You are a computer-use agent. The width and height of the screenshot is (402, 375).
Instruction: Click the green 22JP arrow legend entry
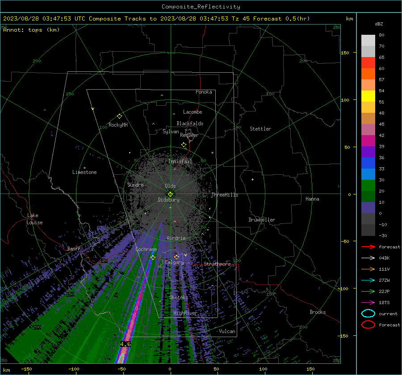(x=368, y=291)
